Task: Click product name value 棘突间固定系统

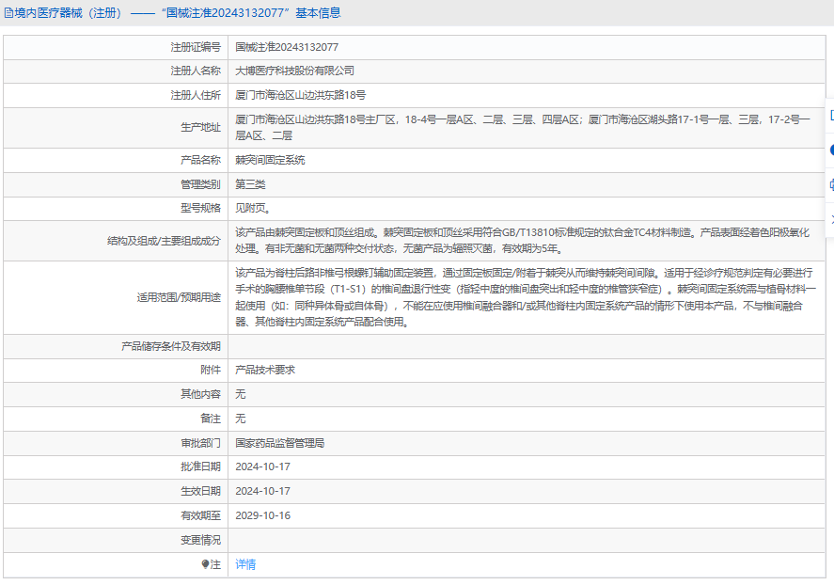Action: tap(270, 160)
